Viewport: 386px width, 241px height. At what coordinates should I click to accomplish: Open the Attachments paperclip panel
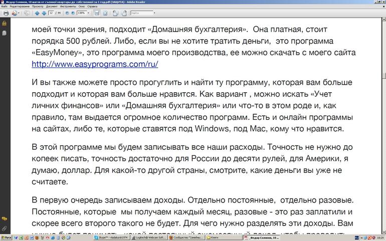(x=4, y=228)
